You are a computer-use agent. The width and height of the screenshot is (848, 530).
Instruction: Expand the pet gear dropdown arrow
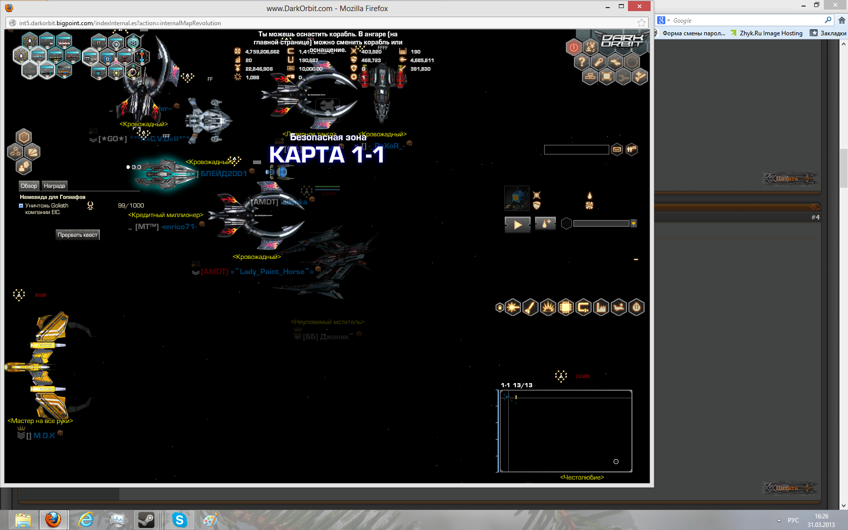633,224
